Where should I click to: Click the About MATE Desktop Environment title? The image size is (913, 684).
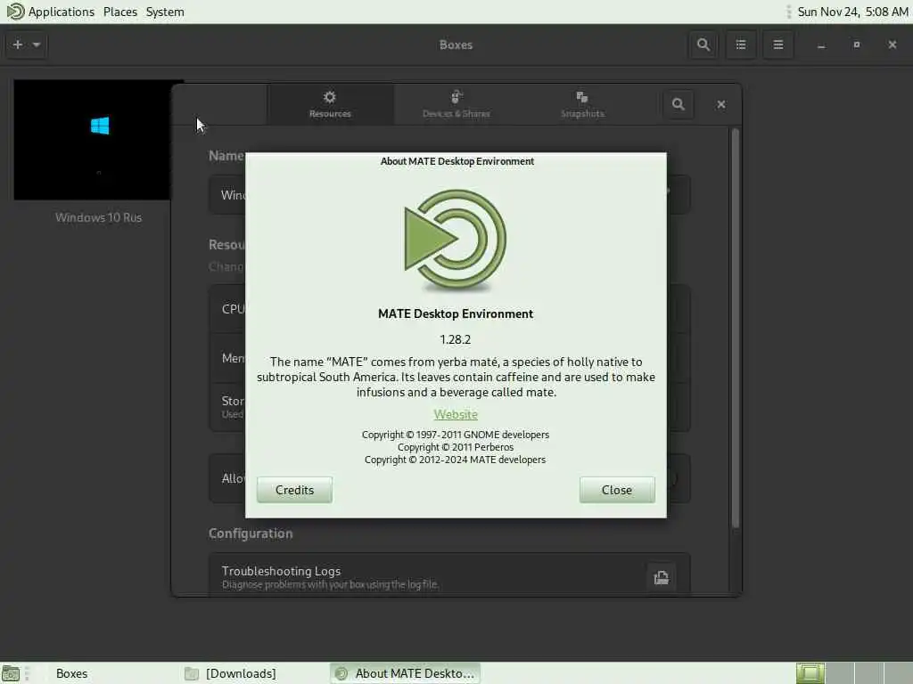pos(457,161)
